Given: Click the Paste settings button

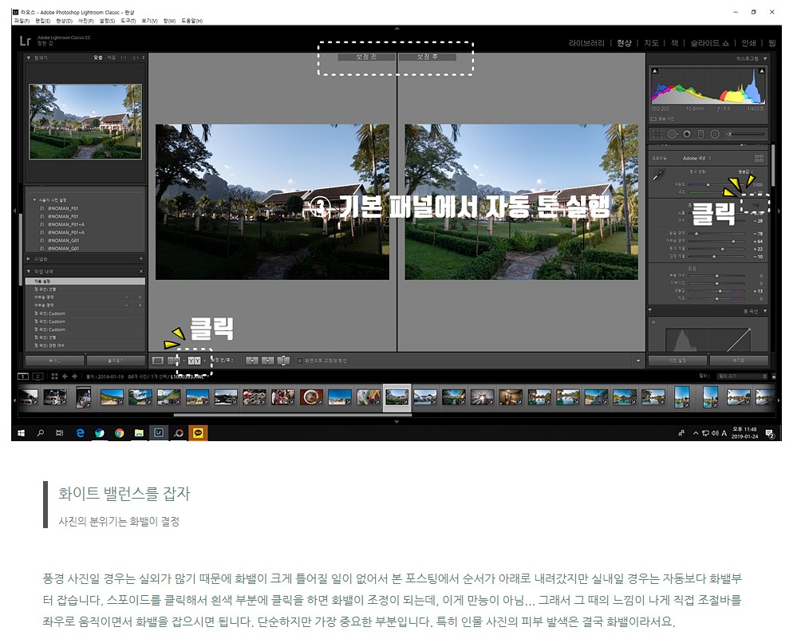Looking at the screenshot, I should [116, 361].
